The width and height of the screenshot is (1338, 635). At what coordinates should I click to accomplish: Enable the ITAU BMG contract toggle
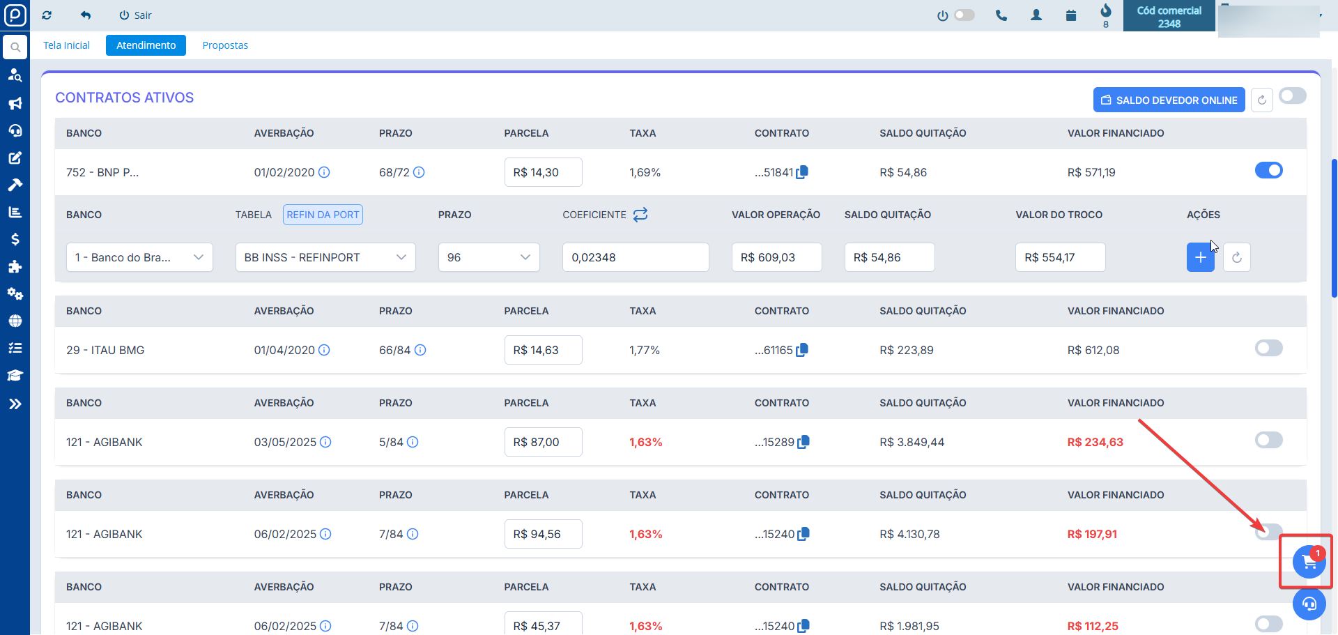(x=1268, y=348)
